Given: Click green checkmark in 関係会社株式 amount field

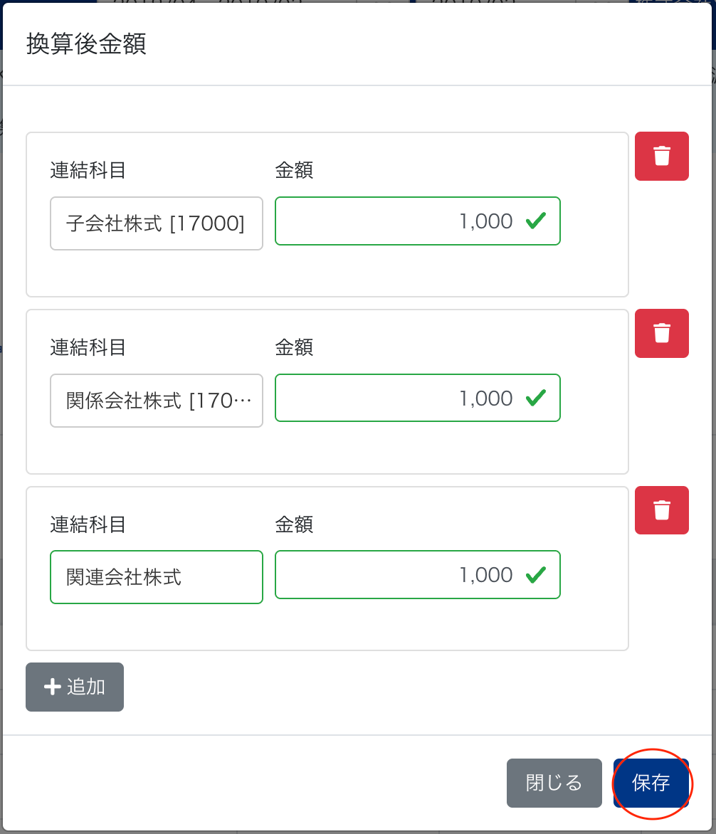Looking at the screenshot, I should [x=535, y=398].
